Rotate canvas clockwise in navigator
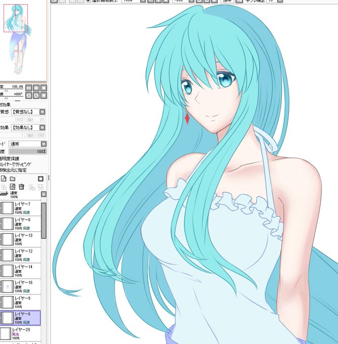 [36, 96]
